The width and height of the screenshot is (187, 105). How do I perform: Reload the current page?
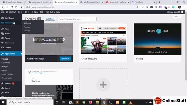[x=12, y=7]
